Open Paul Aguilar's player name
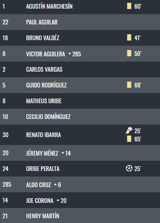The image size is (160, 223). coord(42,22)
